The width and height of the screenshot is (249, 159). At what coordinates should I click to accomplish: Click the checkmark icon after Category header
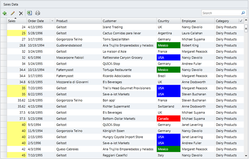point(241,21)
